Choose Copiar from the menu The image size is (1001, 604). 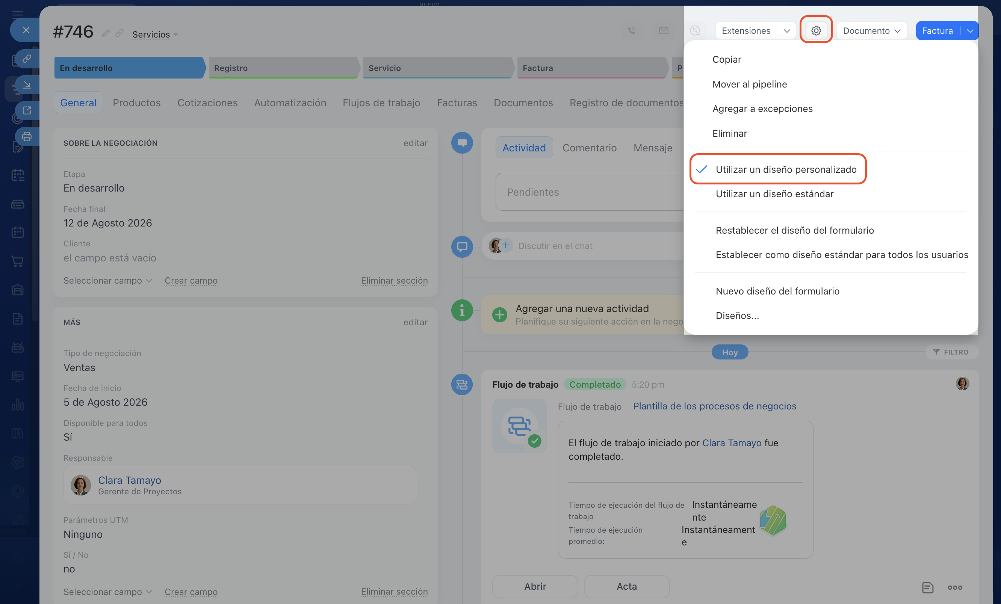727,59
